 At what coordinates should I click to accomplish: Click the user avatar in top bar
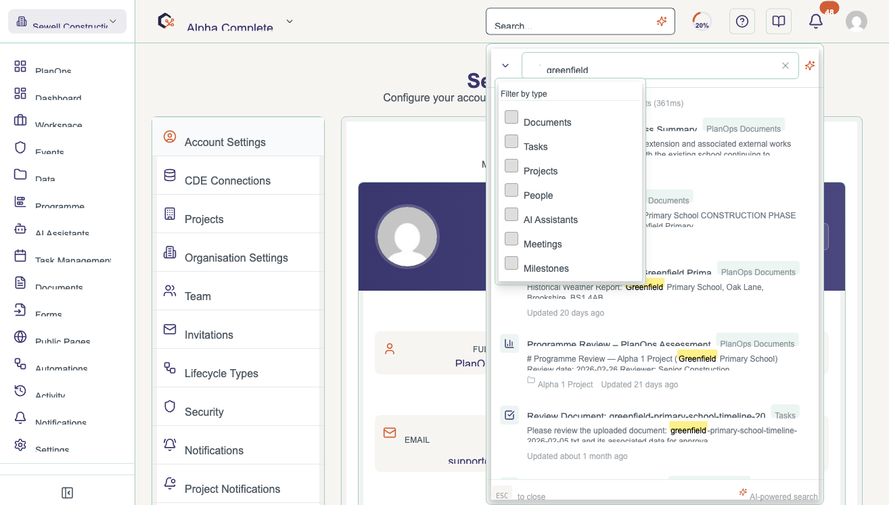point(857,22)
